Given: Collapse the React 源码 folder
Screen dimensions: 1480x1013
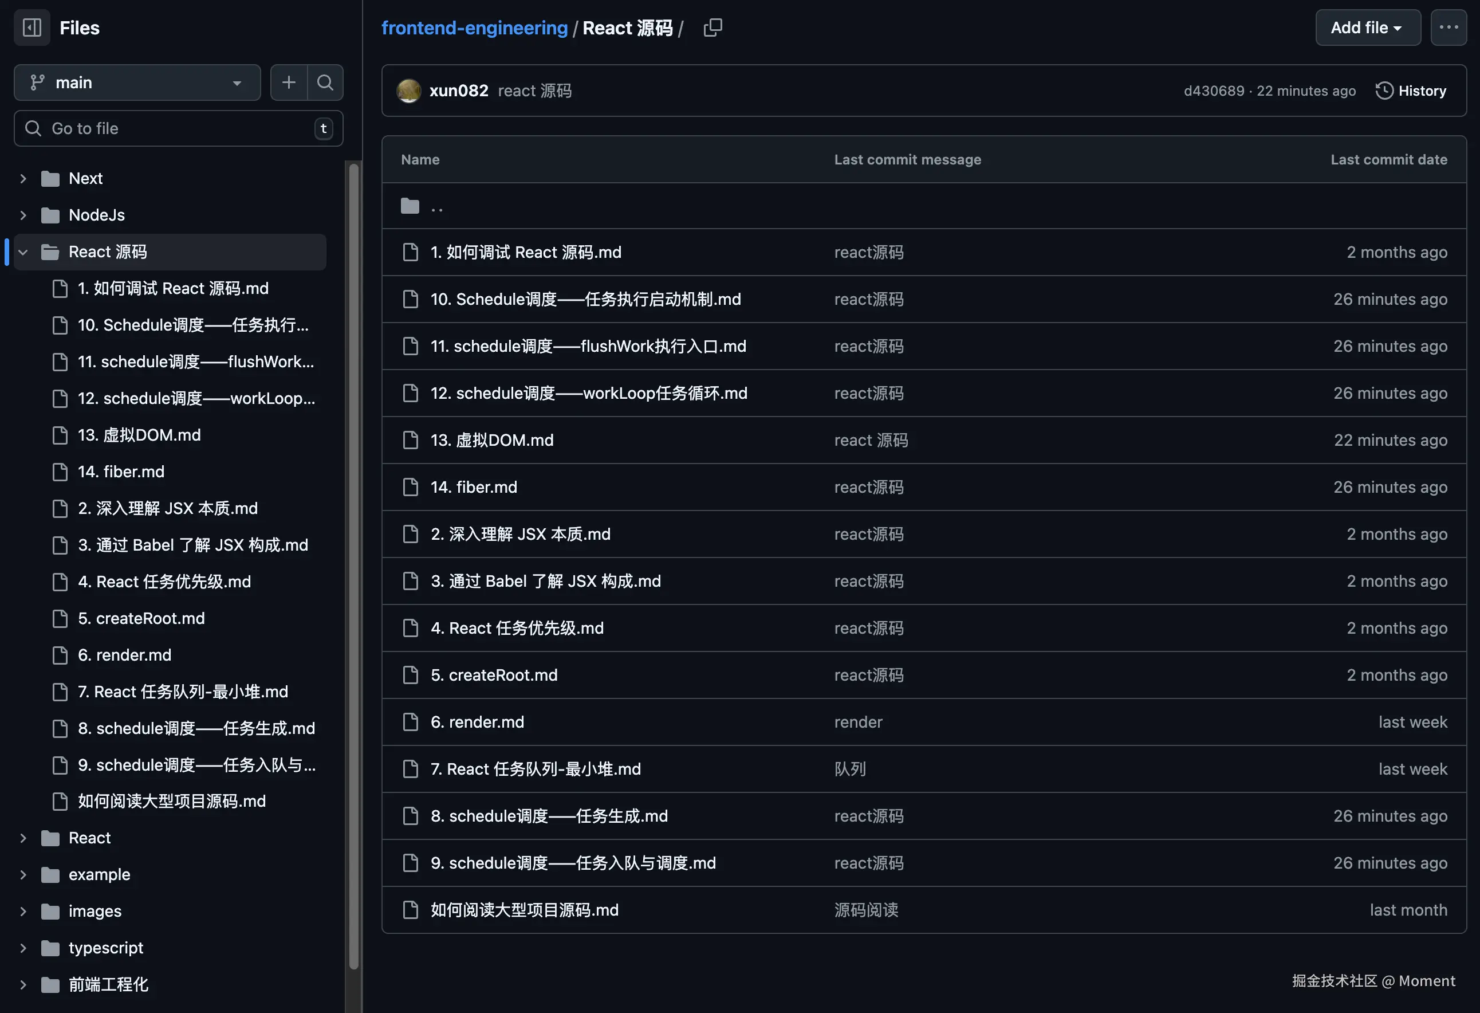Looking at the screenshot, I should (x=23, y=252).
